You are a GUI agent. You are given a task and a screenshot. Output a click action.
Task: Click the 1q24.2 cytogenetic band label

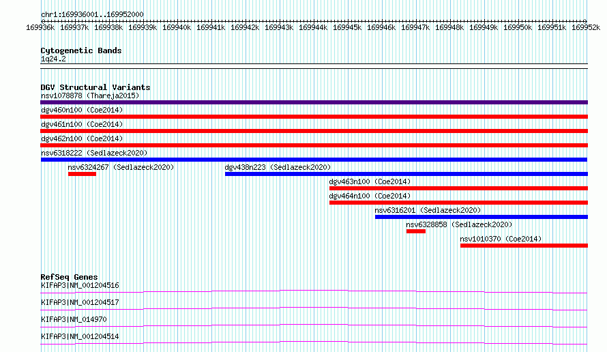click(53, 59)
